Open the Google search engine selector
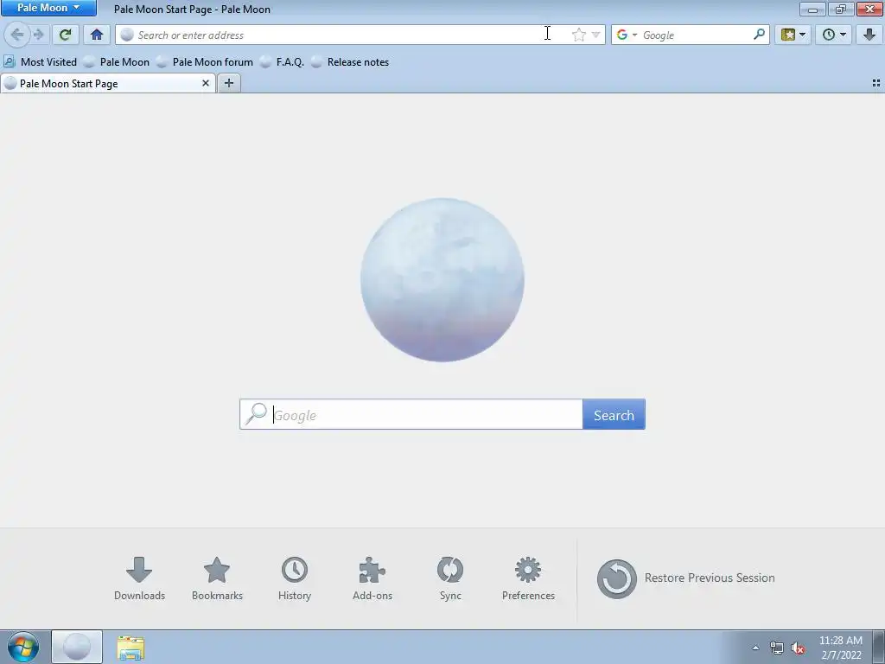885x664 pixels. click(x=626, y=35)
